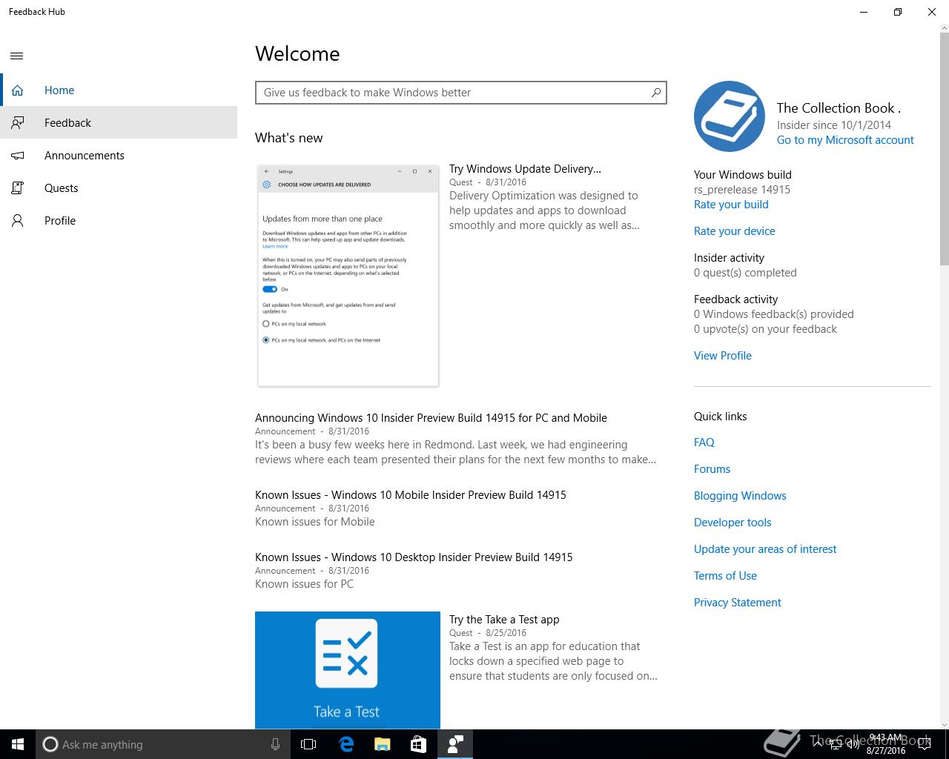Open Task View from taskbar
The width and height of the screenshot is (949, 759).
[x=308, y=744]
